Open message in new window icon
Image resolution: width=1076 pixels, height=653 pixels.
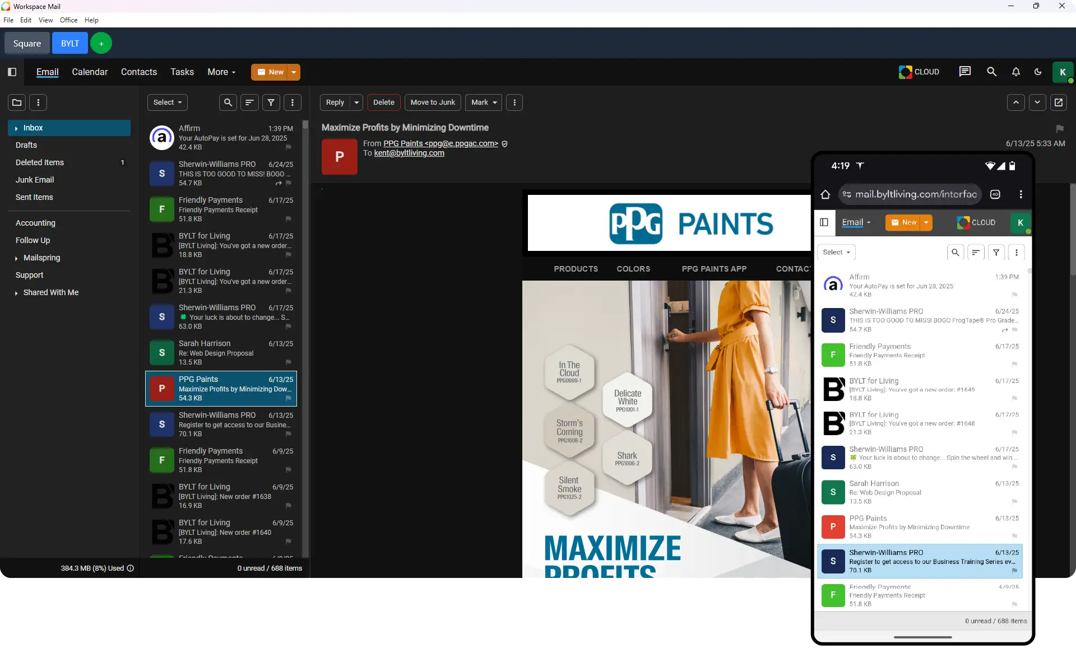(x=1058, y=102)
